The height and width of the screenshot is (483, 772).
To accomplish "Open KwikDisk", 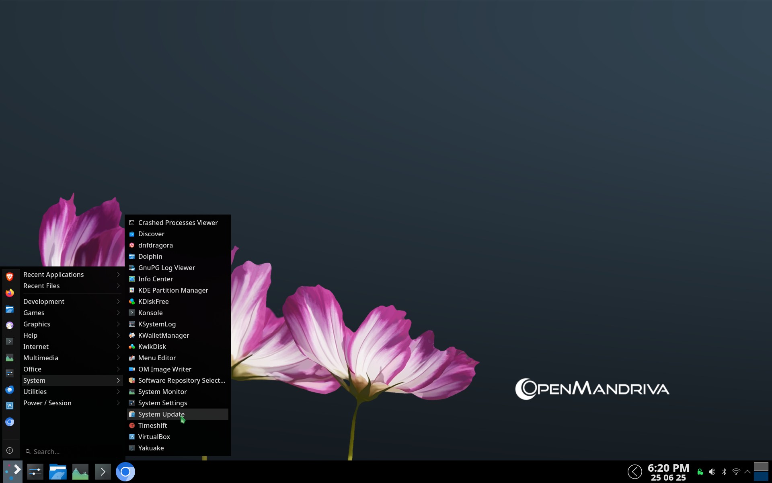I will [178, 347].
